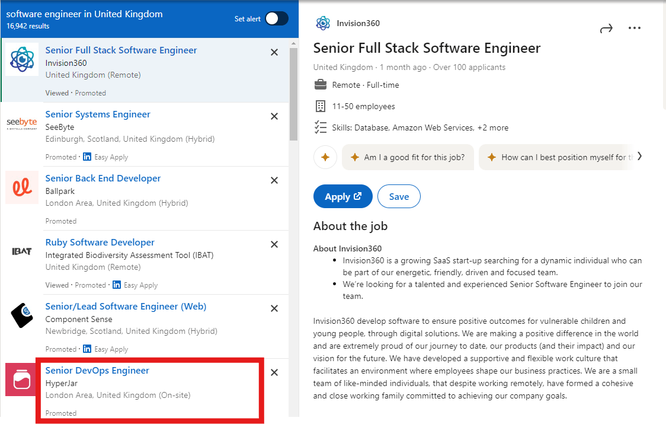The width and height of the screenshot is (666, 424).
Task: Click the Apply button
Action: point(342,196)
